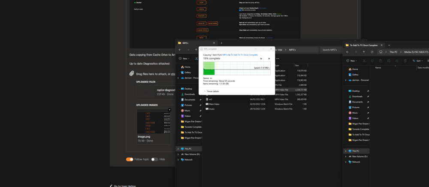Click Cut icon in To Add To TV window
This screenshot has width=429, height=187.
[x=364, y=61]
